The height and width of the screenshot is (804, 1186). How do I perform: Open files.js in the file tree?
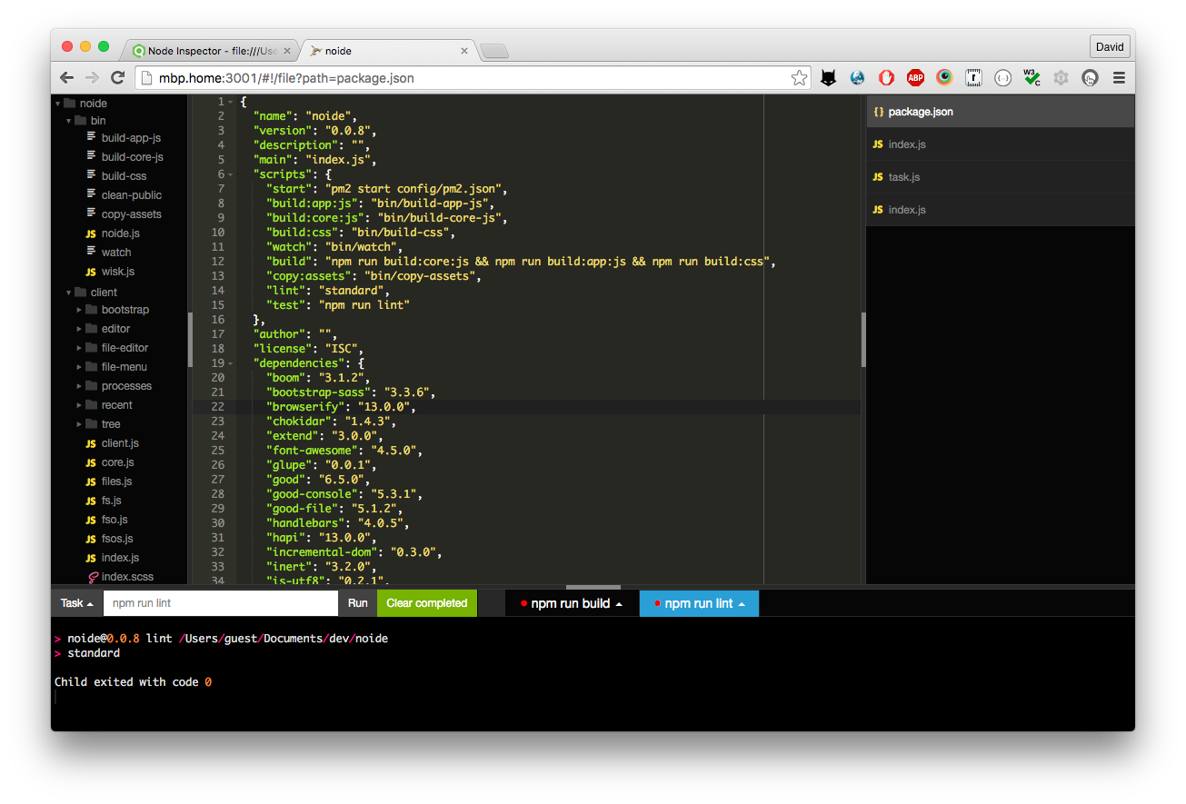point(116,481)
